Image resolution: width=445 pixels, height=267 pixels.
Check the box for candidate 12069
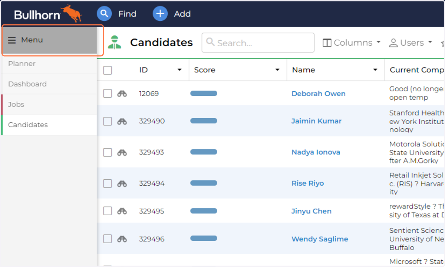pyautogui.click(x=108, y=94)
